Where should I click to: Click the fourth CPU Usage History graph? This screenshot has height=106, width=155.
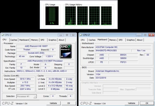pos(106,16)
